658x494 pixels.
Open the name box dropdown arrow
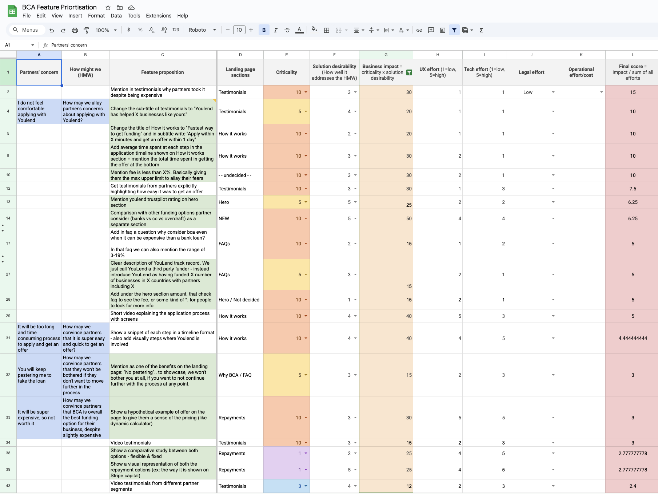pyautogui.click(x=33, y=45)
